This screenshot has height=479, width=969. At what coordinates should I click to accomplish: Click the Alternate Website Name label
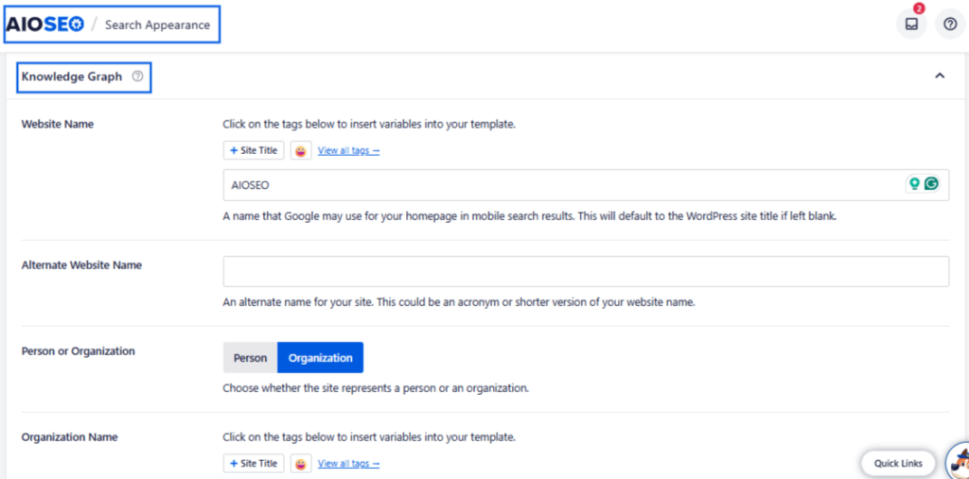81,265
